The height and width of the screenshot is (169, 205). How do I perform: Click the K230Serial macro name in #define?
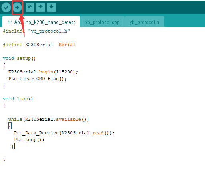[x=39, y=45]
